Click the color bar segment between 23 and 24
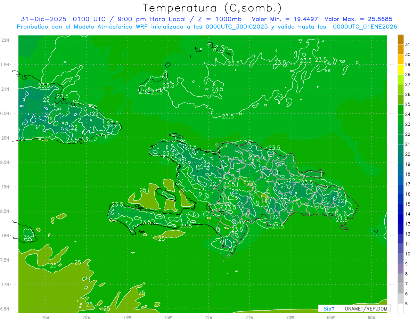Image resolution: width=417 pixels, height=322 pixels. click(401, 119)
